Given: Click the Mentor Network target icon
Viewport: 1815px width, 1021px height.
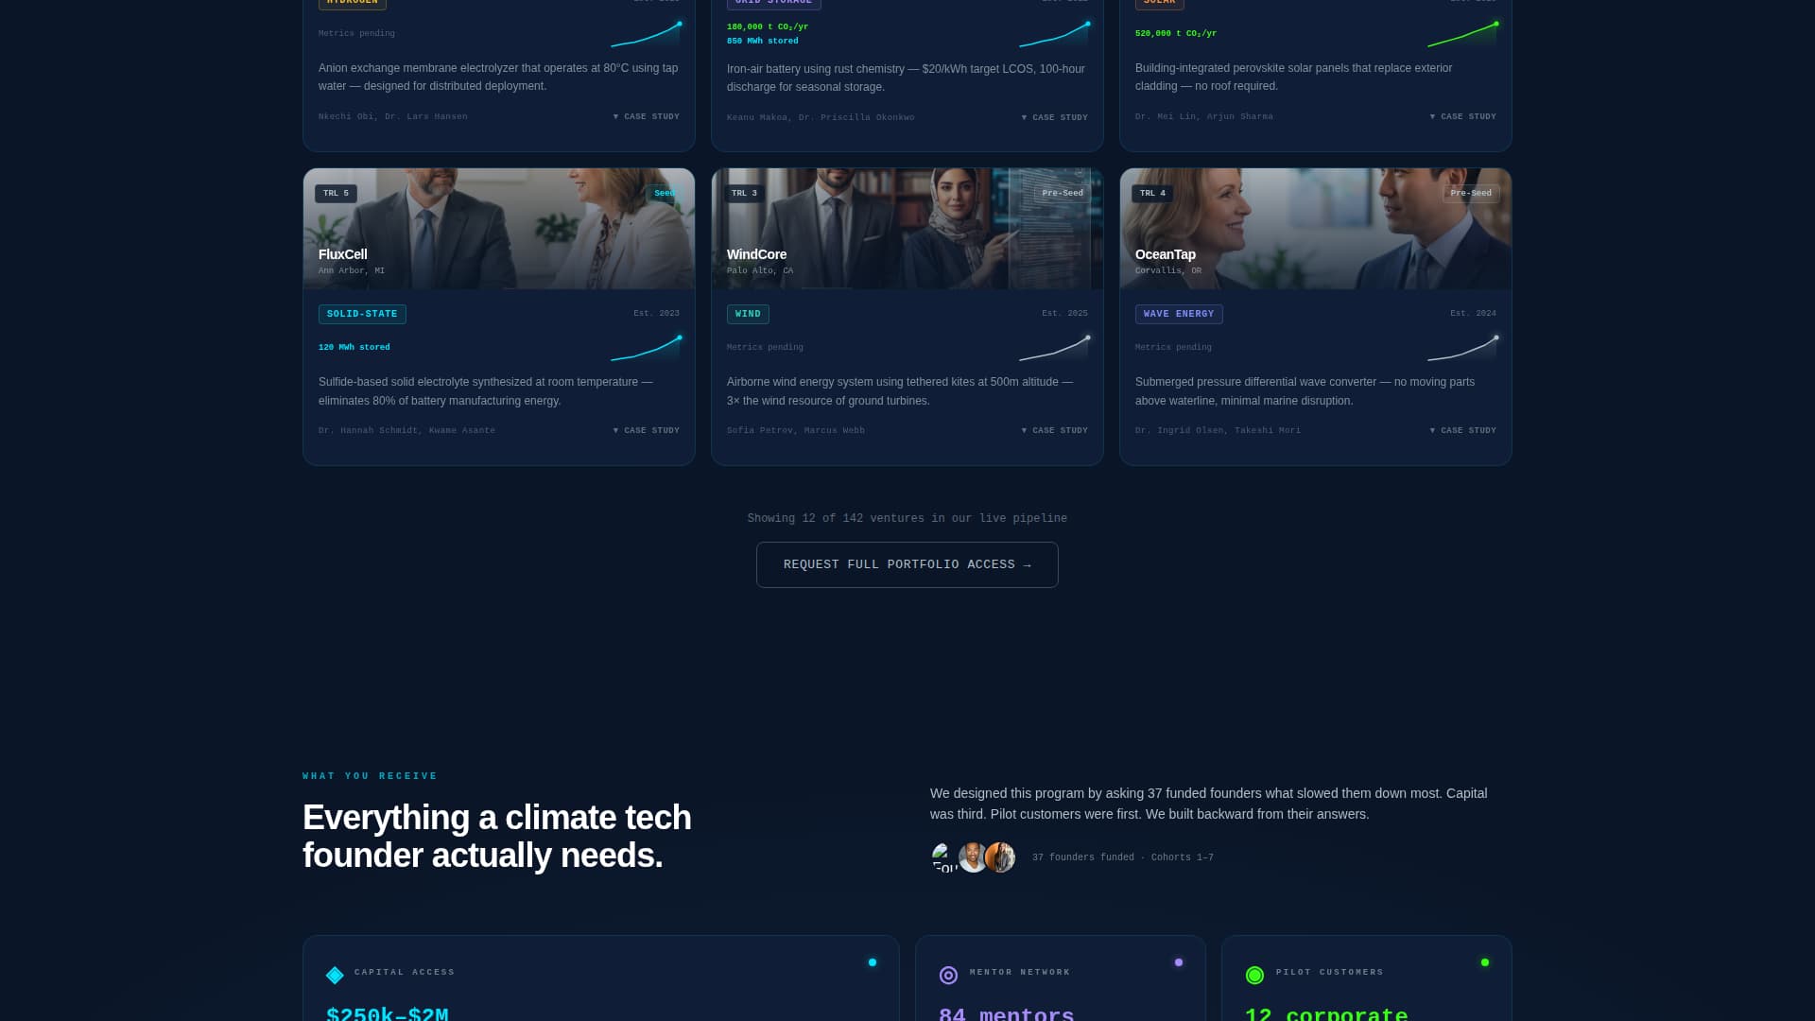Looking at the screenshot, I should (x=948, y=975).
